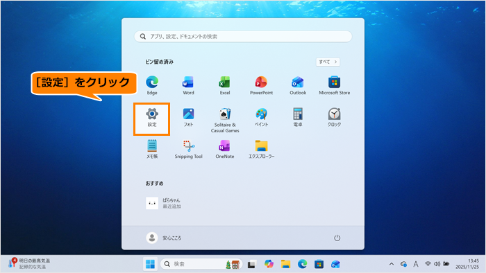The image size is (486, 273).
Task: Open OneNote from pinned apps
Action: click(225, 149)
